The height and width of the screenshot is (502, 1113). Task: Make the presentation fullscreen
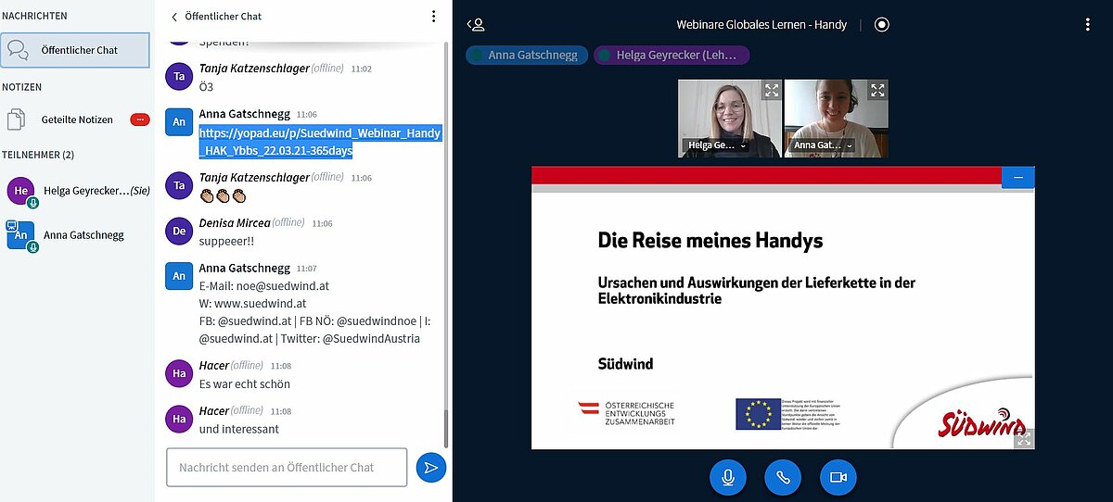tap(1023, 439)
